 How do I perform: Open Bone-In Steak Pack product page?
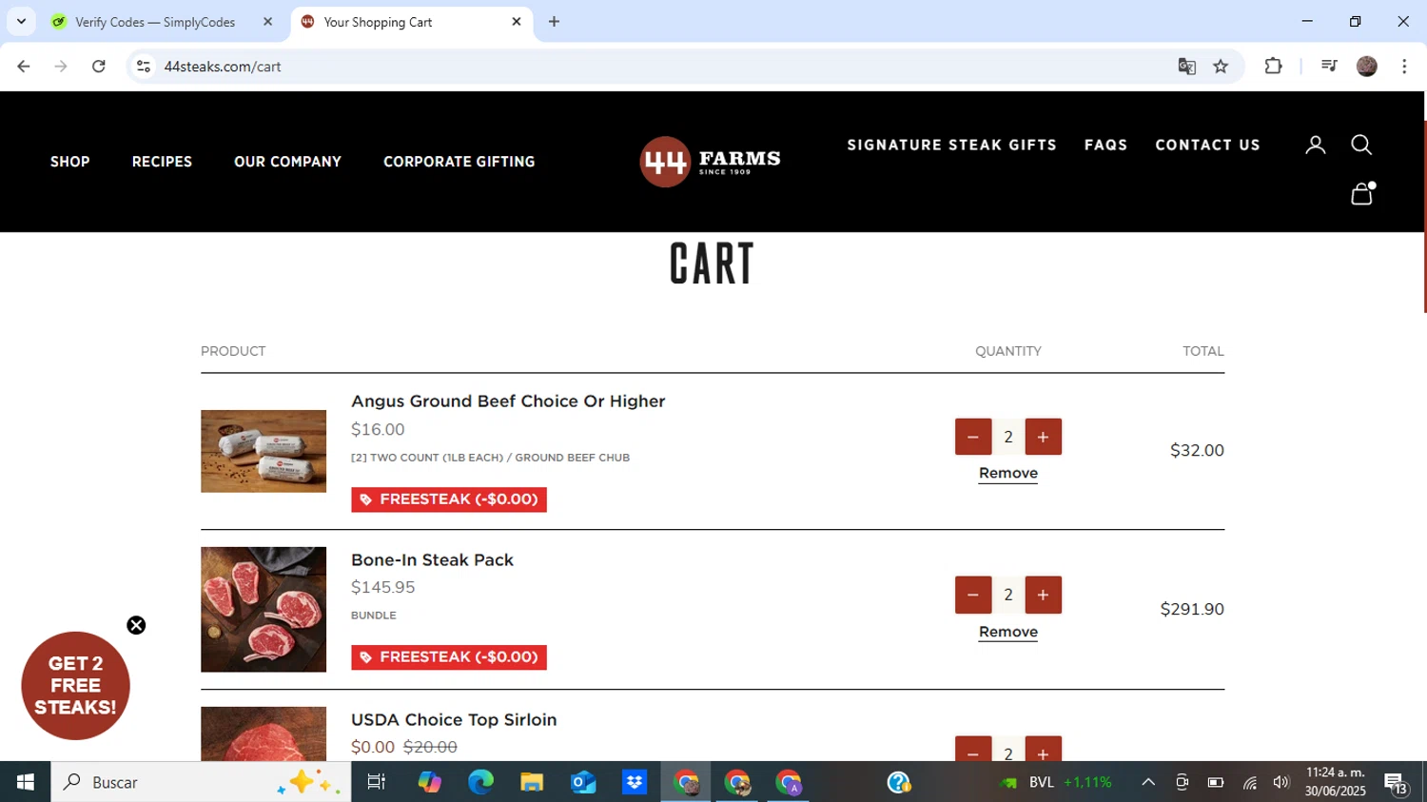(432, 560)
